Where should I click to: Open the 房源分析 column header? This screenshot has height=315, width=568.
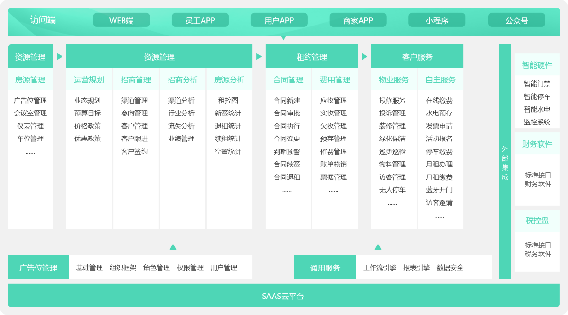[230, 80]
